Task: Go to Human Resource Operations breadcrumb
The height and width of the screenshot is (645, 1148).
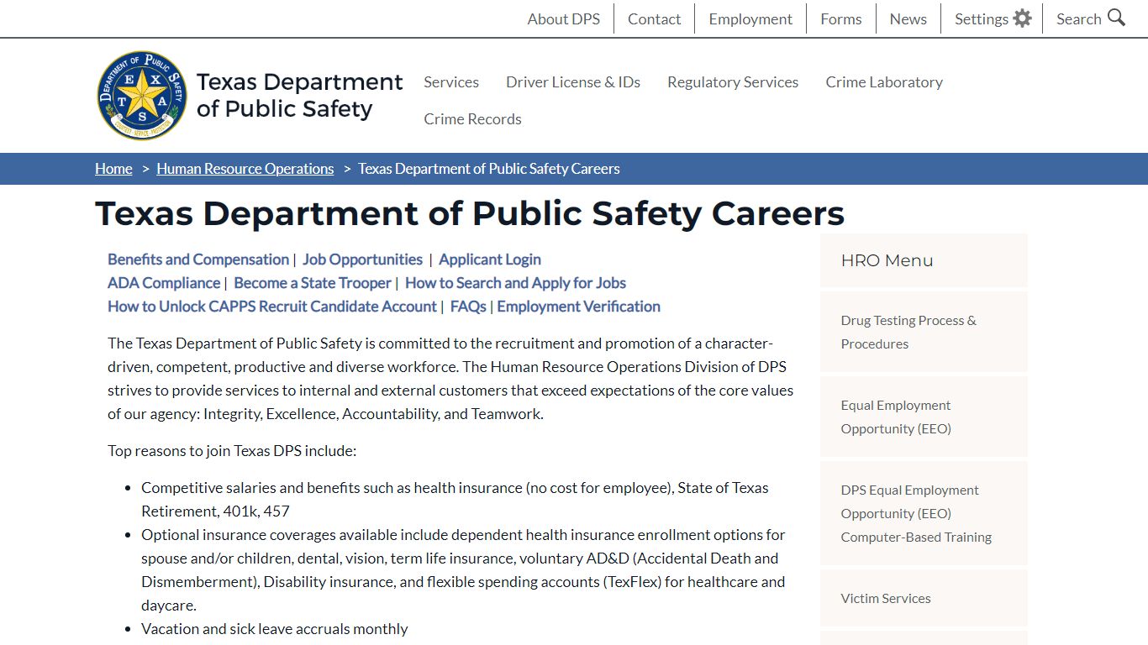Action: [245, 168]
